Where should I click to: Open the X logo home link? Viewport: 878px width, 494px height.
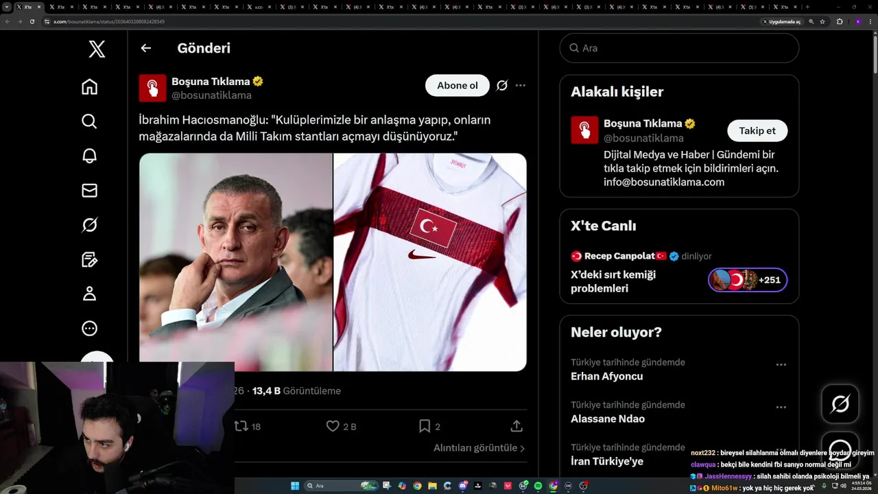[x=97, y=49]
